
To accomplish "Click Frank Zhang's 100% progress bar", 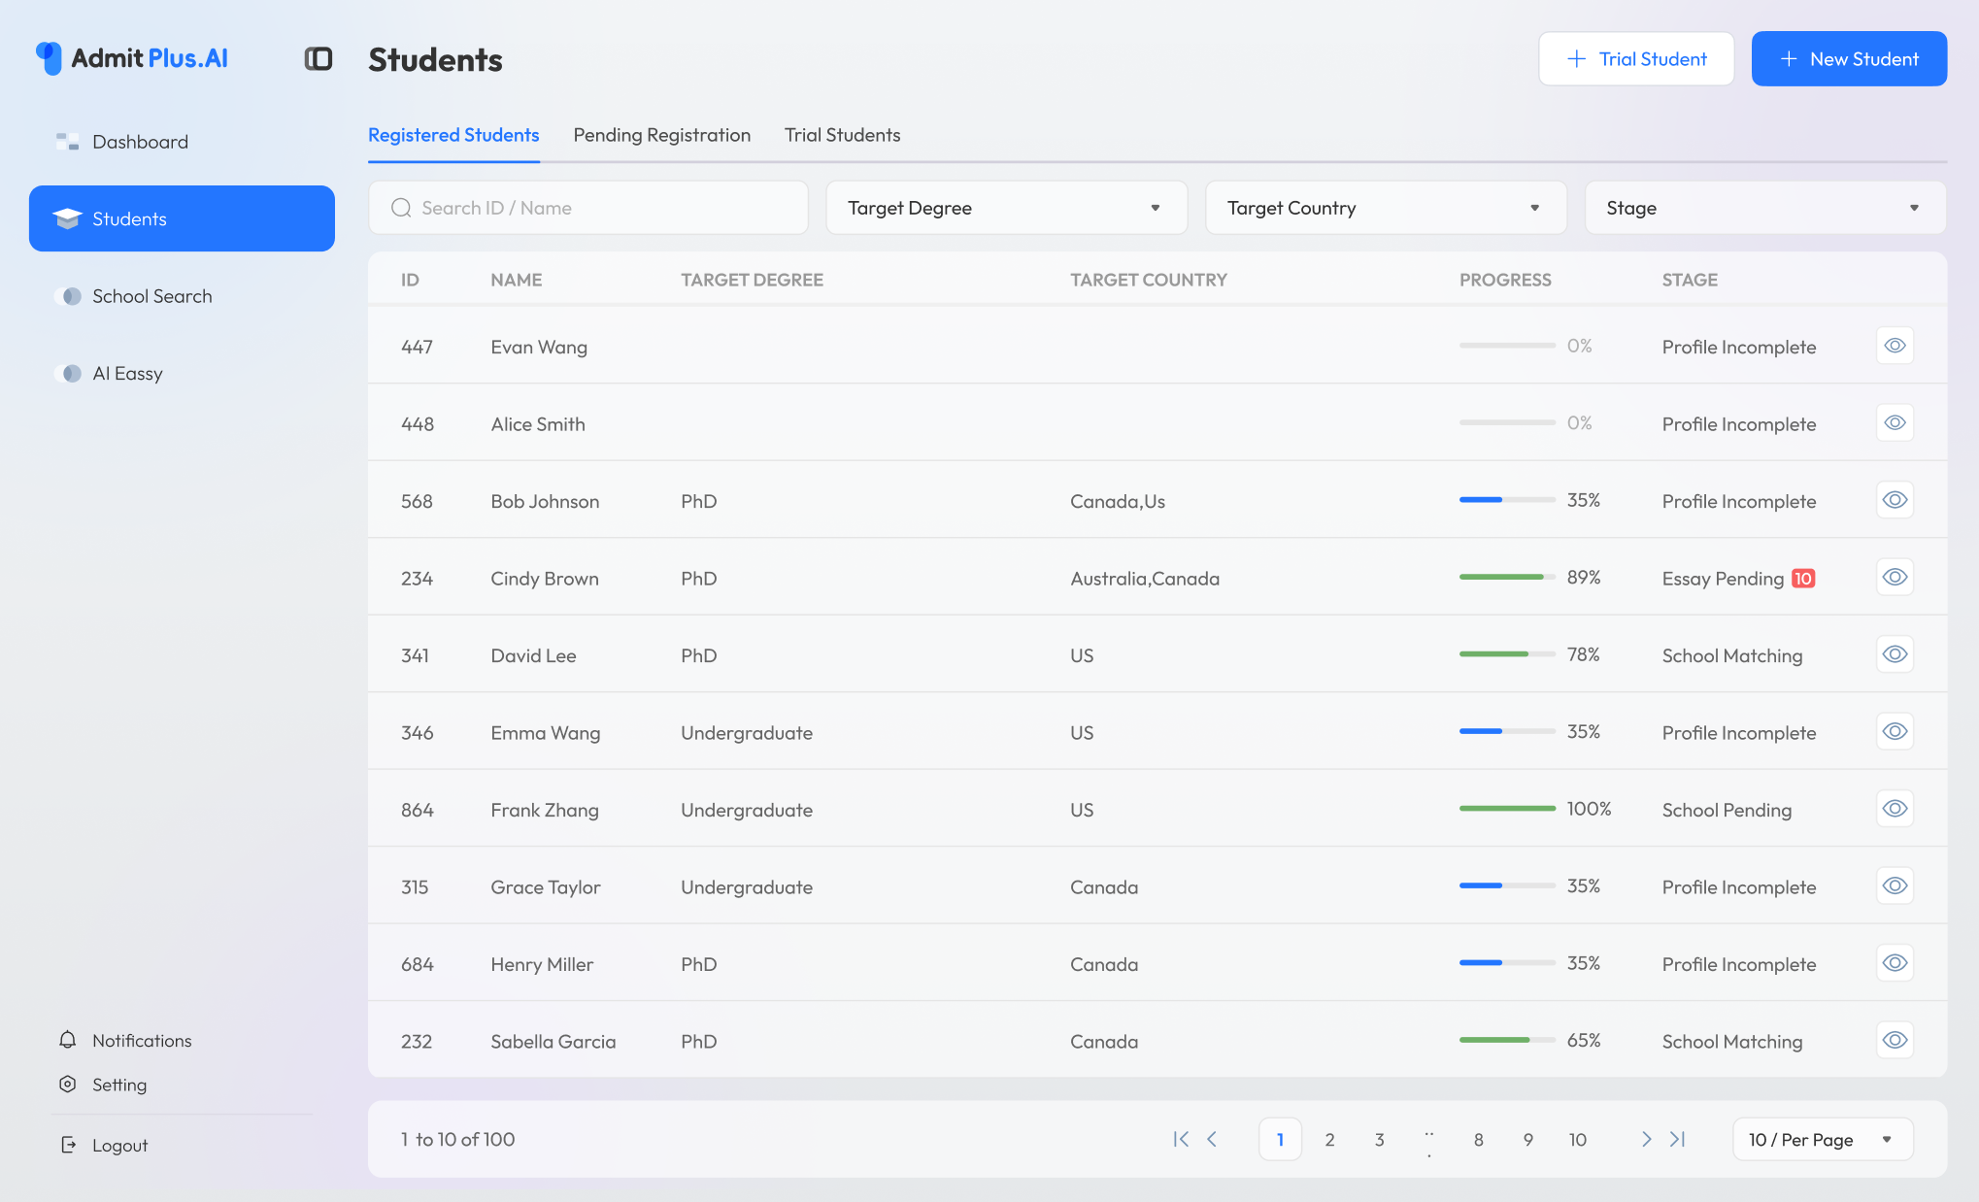I will click(x=1507, y=809).
